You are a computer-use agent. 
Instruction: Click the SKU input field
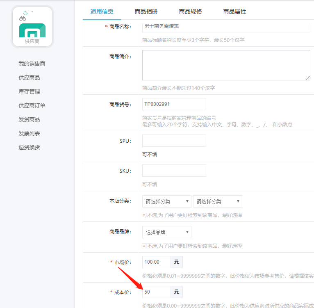coord(174,171)
